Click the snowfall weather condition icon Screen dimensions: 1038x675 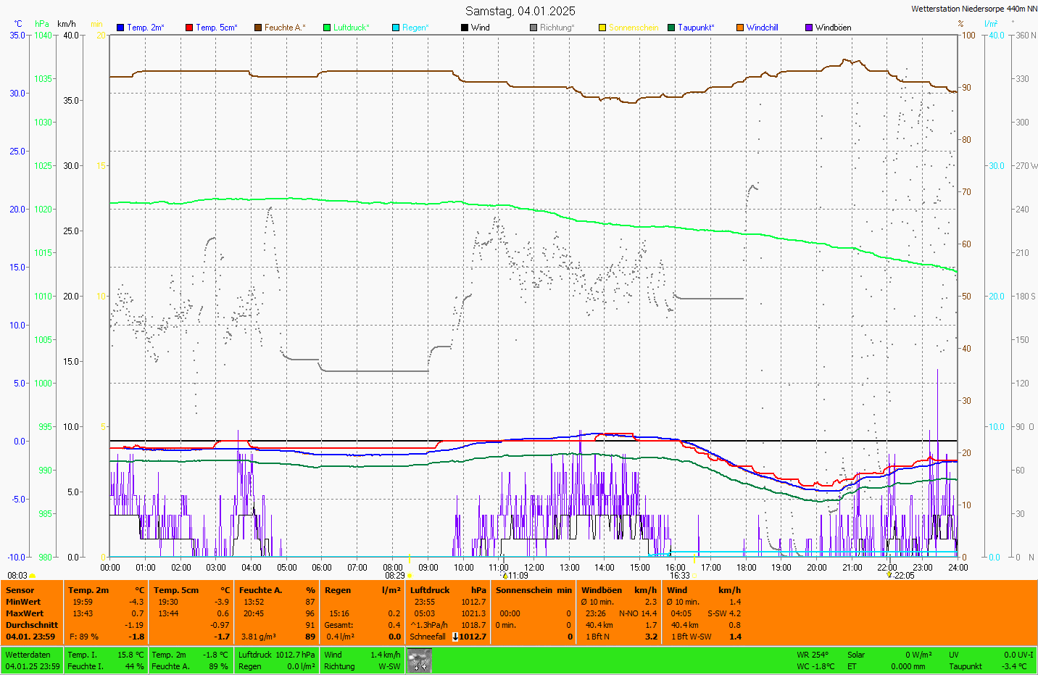(419, 660)
